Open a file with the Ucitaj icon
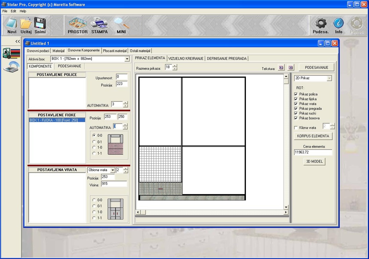 (26, 24)
